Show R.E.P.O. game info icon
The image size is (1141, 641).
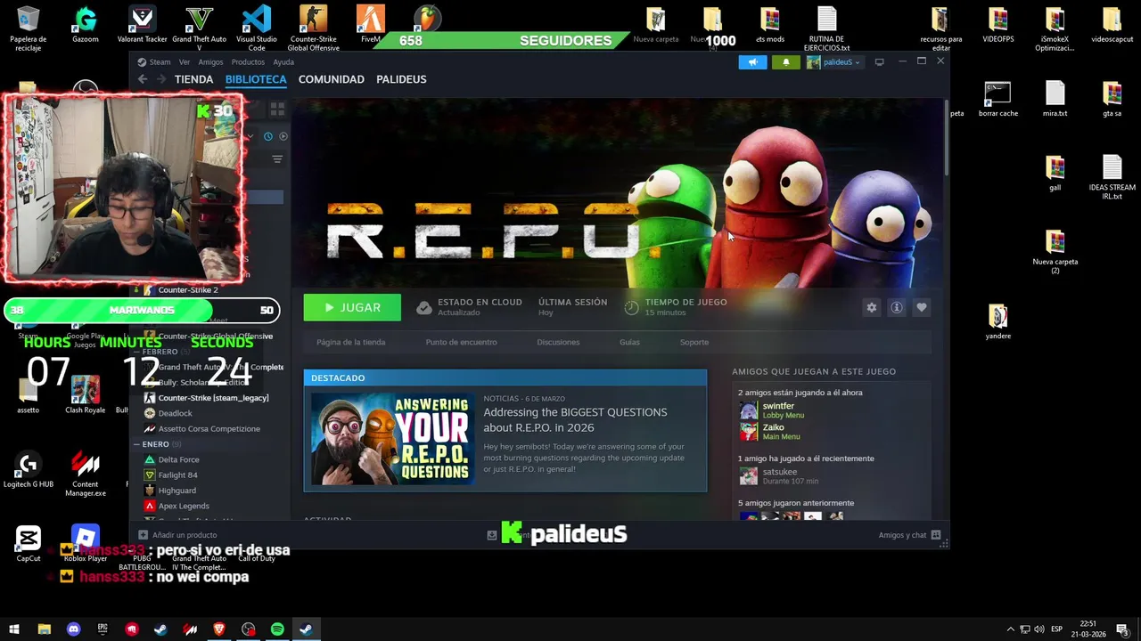[x=897, y=307]
